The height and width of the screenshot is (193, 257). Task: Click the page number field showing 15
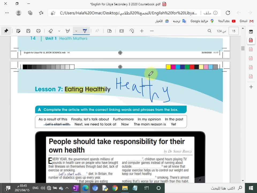[233, 31]
